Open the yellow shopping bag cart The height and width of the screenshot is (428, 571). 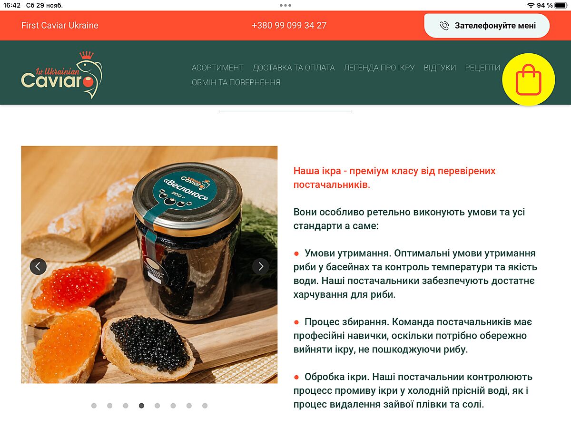coord(529,79)
